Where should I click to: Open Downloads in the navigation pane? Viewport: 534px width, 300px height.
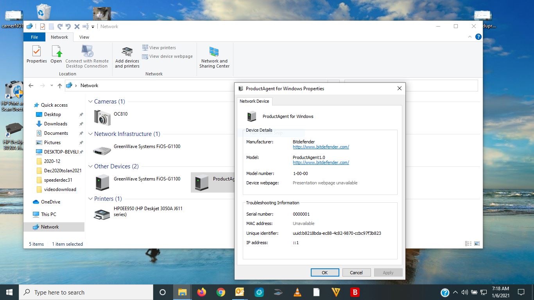(x=56, y=124)
